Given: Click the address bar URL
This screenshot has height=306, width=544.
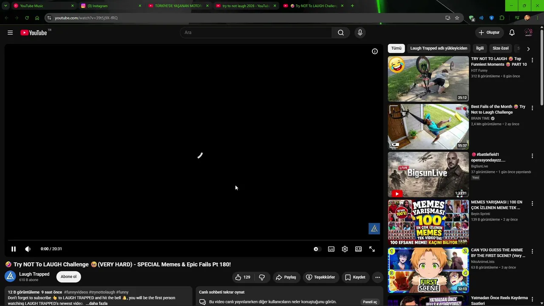Looking at the screenshot, I should click(x=86, y=18).
